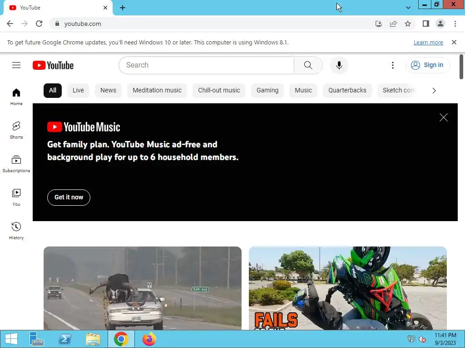Click the install app icon in address bar
This screenshot has width=465, height=348.
coord(379,24)
